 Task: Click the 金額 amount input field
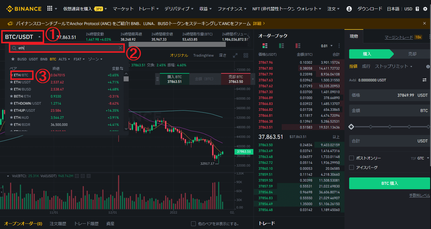click(x=389, y=111)
